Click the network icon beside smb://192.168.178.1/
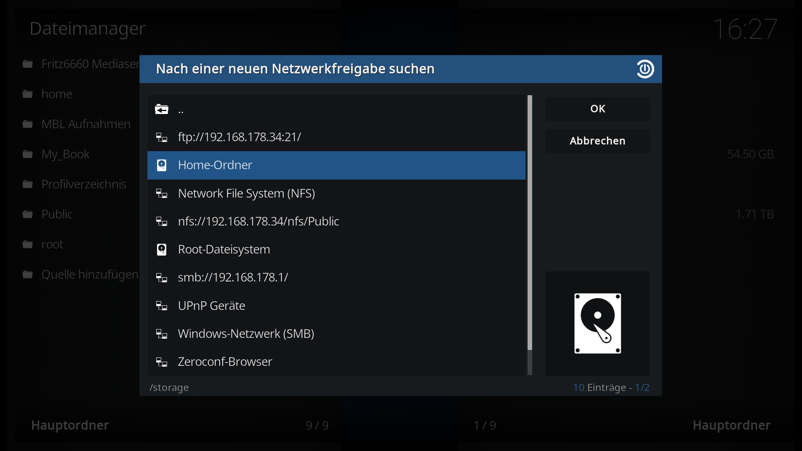802x451 pixels. pos(162,278)
